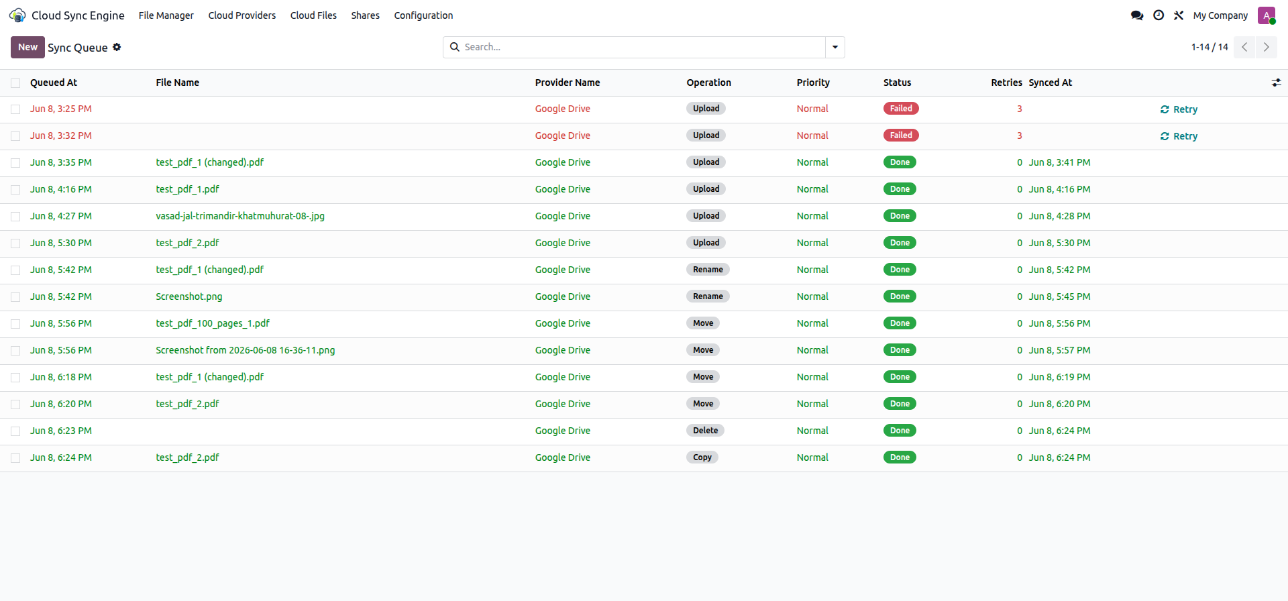Open the My Company switcher
Image resolution: width=1288 pixels, height=601 pixels.
click(1220, 15)
